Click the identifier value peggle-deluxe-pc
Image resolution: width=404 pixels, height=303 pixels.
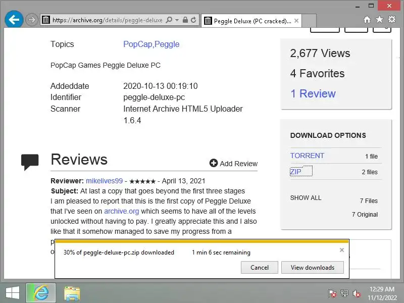tap(154, 97)
